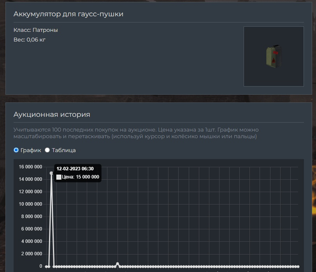Click the heading Аккумулятор для гаусс-пушки
Image resolution: width=316 pixels, height=272 pixels.
pos(68,14)
